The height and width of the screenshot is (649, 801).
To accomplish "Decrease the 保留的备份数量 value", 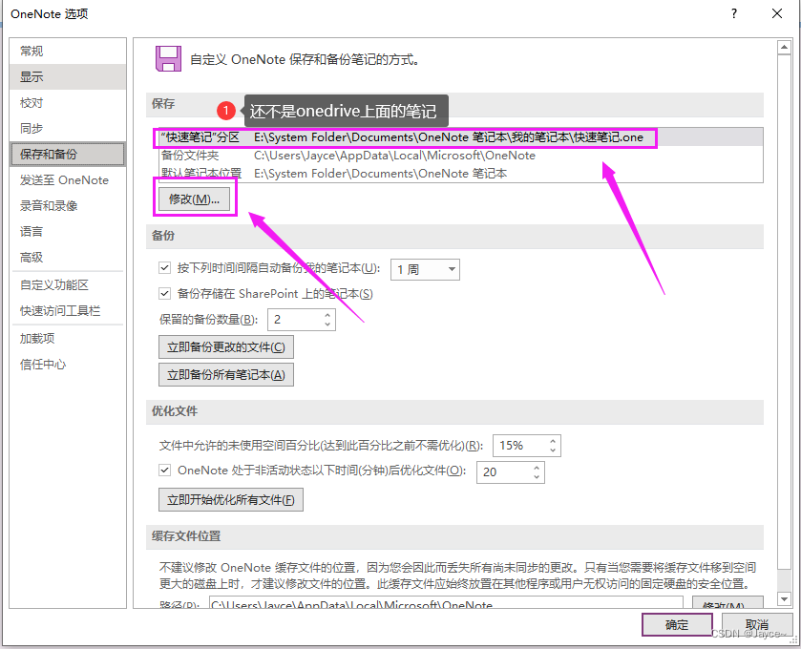I will click(x=327, y=324).
